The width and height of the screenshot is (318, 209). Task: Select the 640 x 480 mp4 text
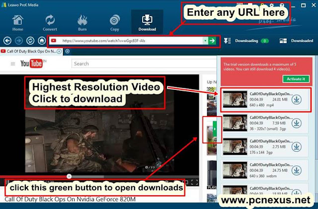click(x=262, y=105)
